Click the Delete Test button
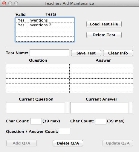The height and width of the screenshot is (152, 139). pos(104,35)
